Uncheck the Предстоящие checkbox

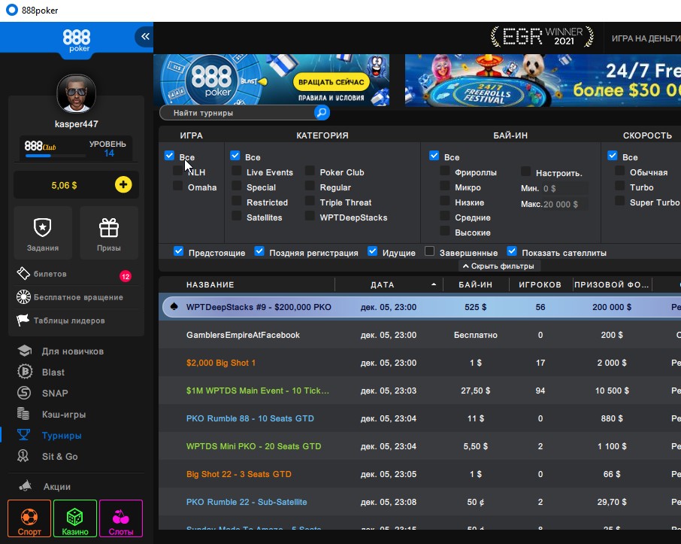178,251
